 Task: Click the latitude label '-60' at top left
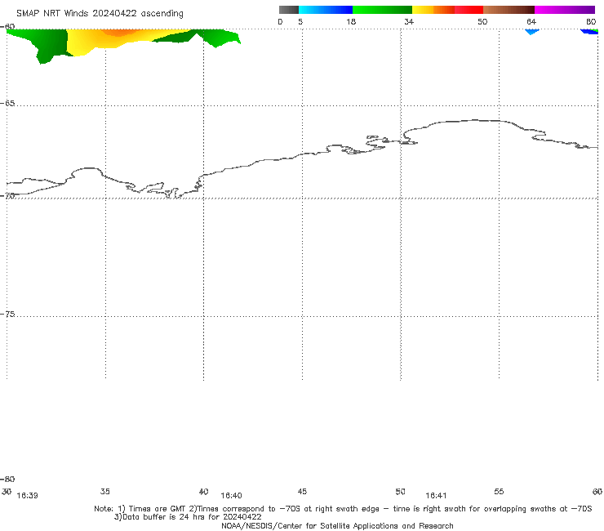tap(7, 26)
